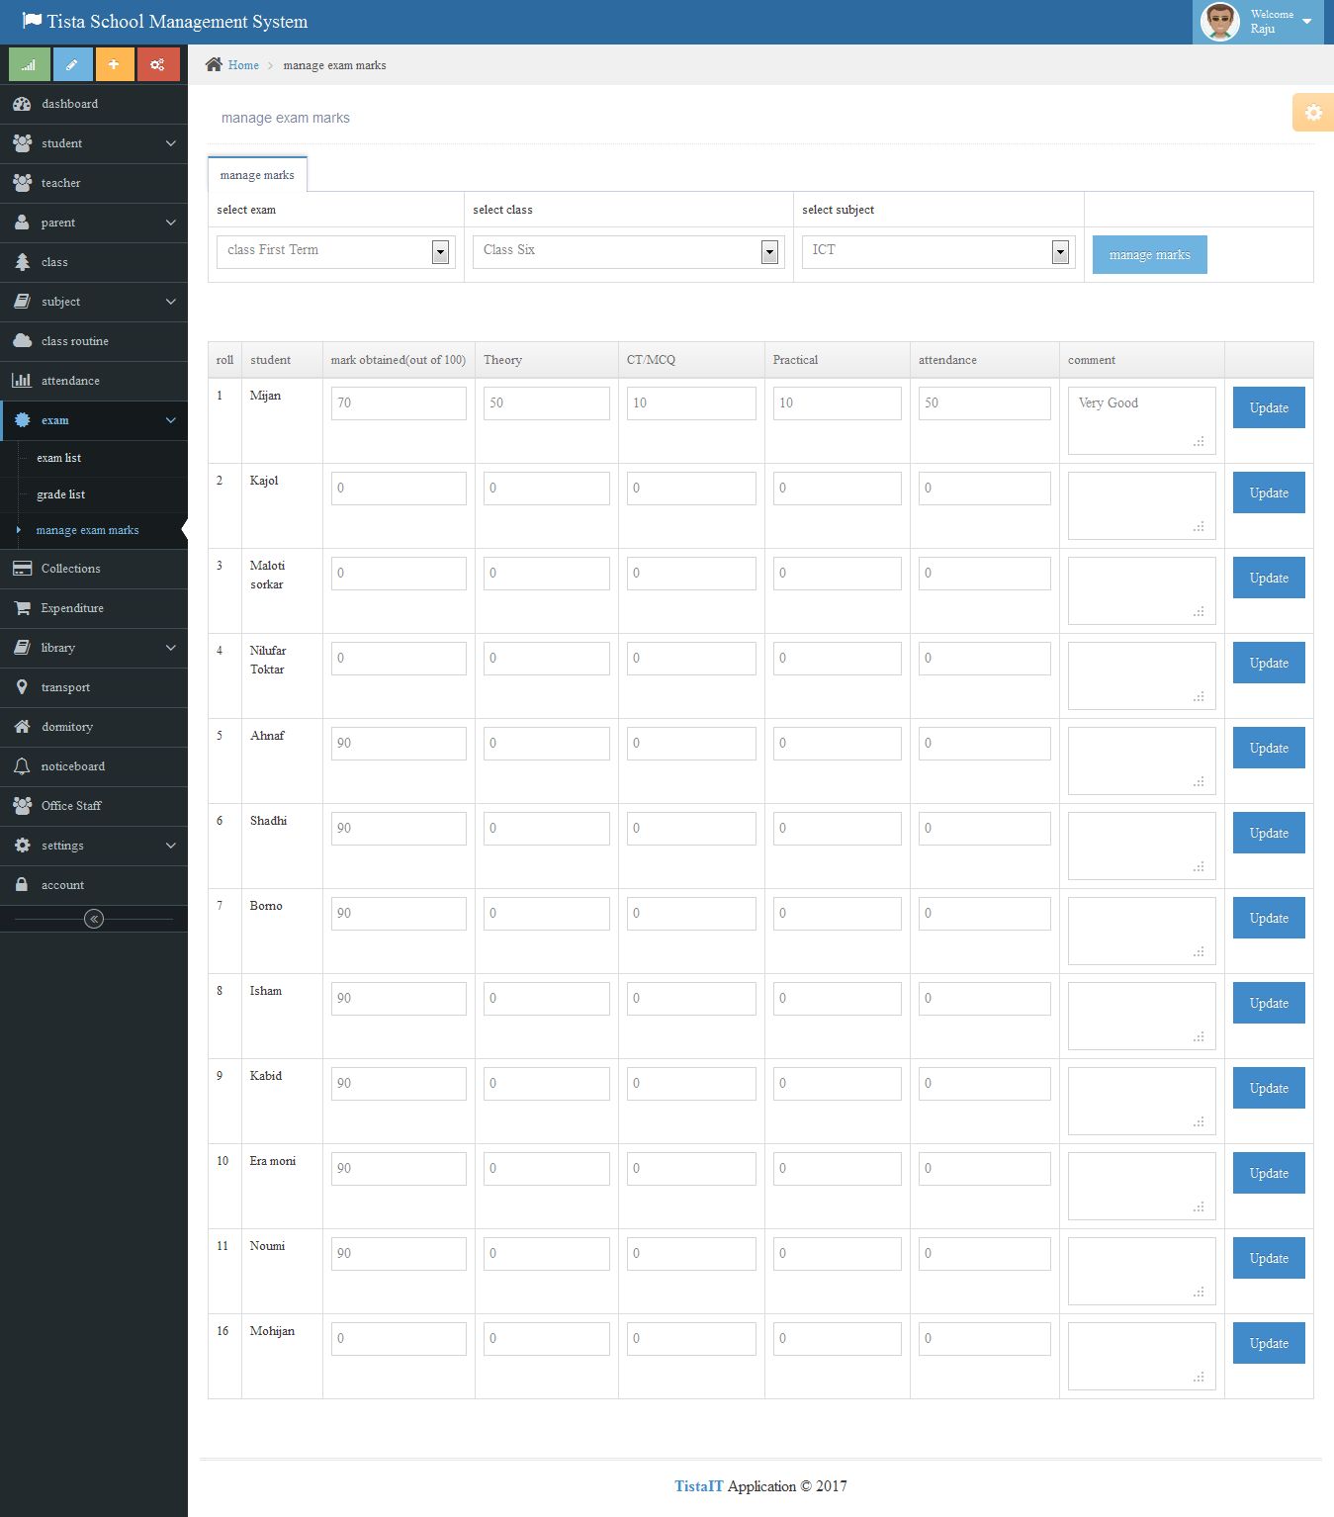Click the class routine cloud icon

[x=22, y=341]
